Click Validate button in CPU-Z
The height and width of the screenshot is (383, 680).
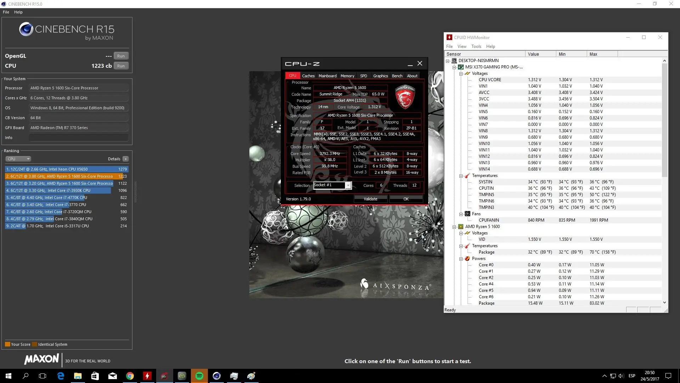(x=370, y=199)
